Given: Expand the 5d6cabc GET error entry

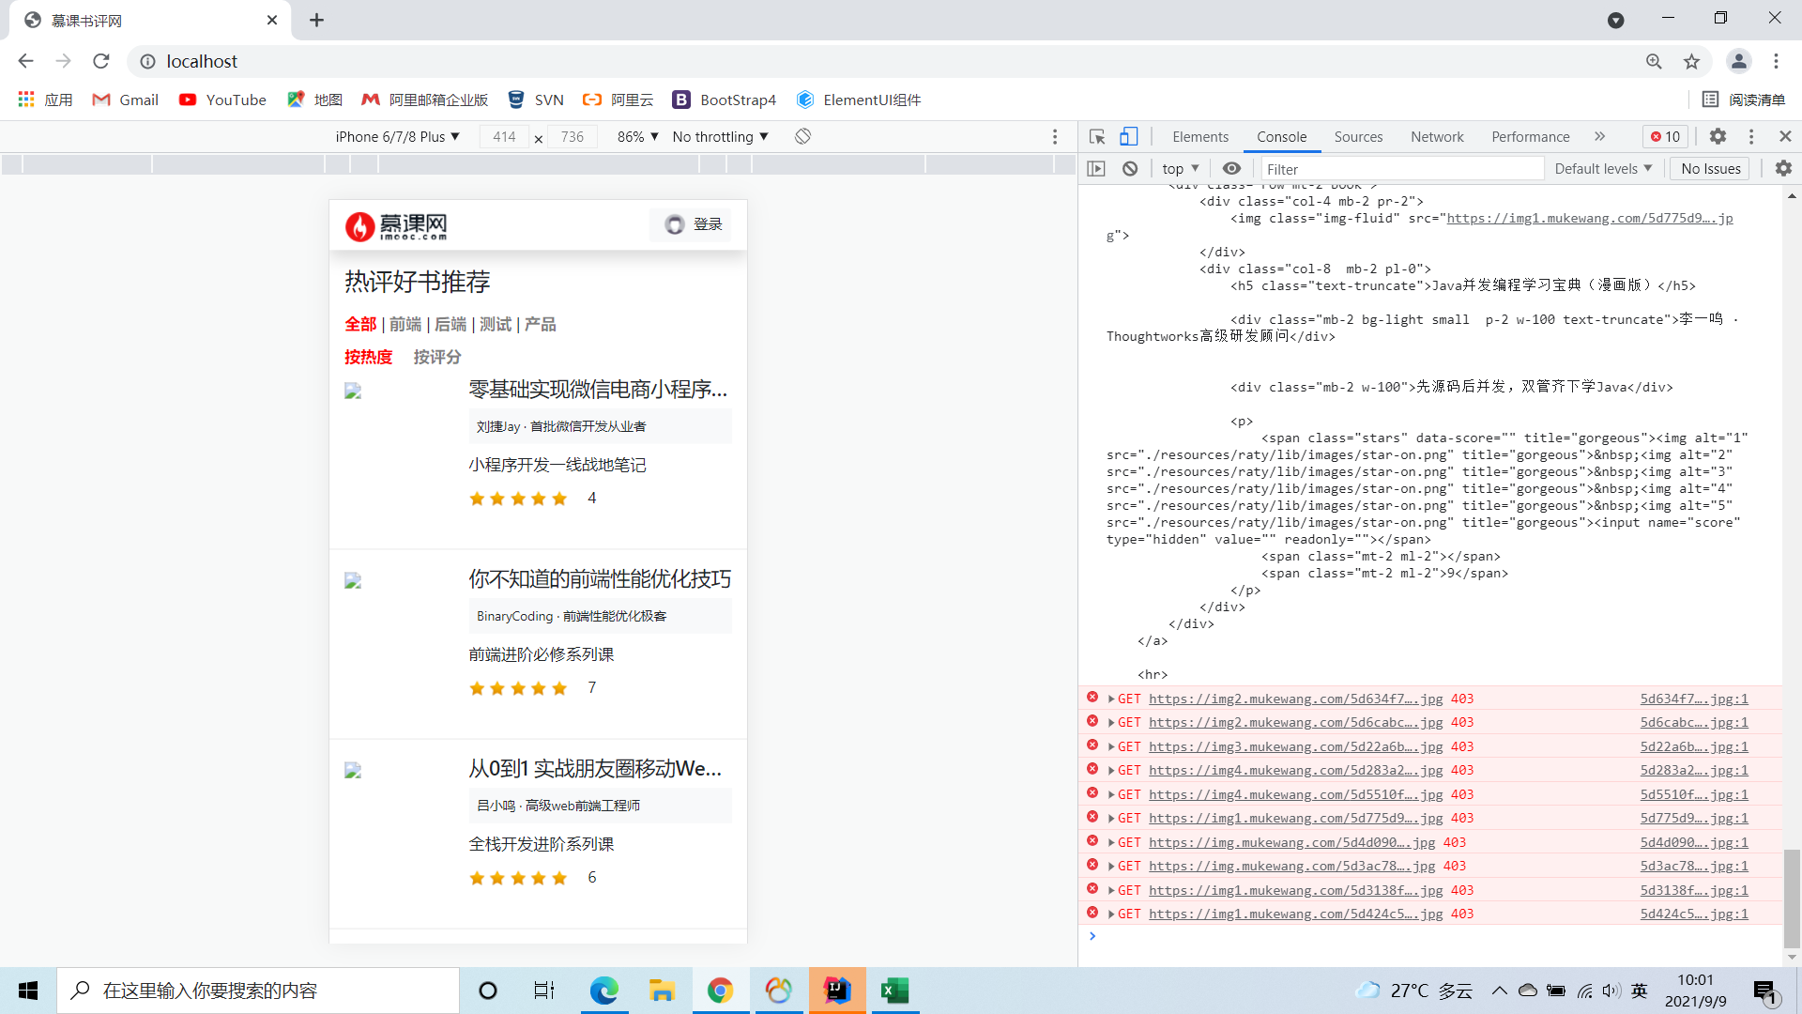Looking at the screenshot, I should (1111, 723).
